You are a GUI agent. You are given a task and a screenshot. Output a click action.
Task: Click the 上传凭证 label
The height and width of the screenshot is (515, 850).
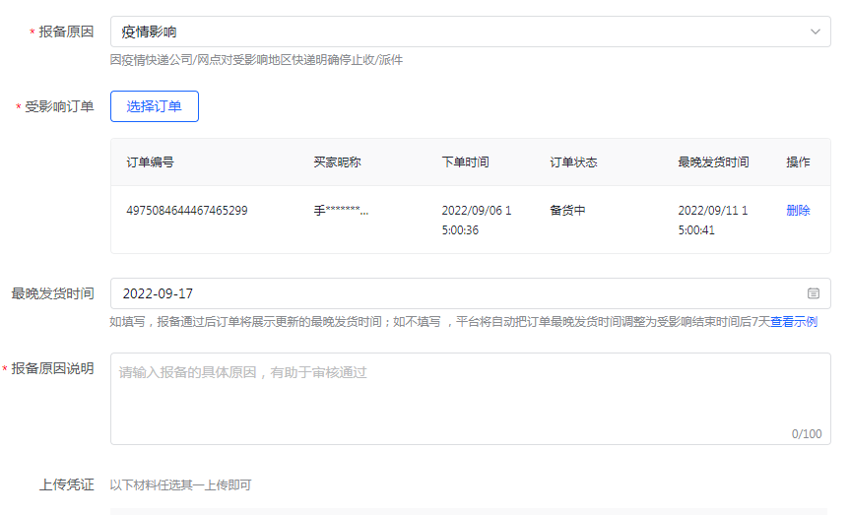67,484
